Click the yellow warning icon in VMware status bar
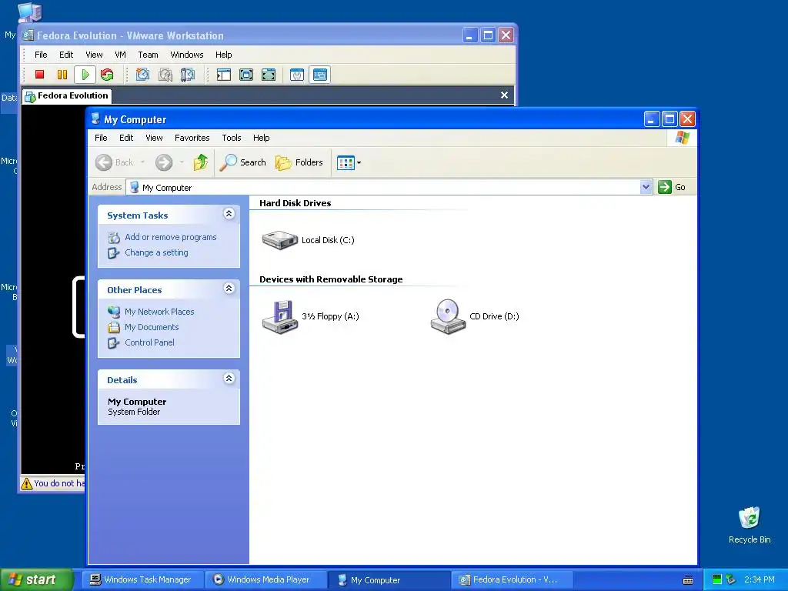Viewport: 788px width, 591px height. tap(27, 483)
